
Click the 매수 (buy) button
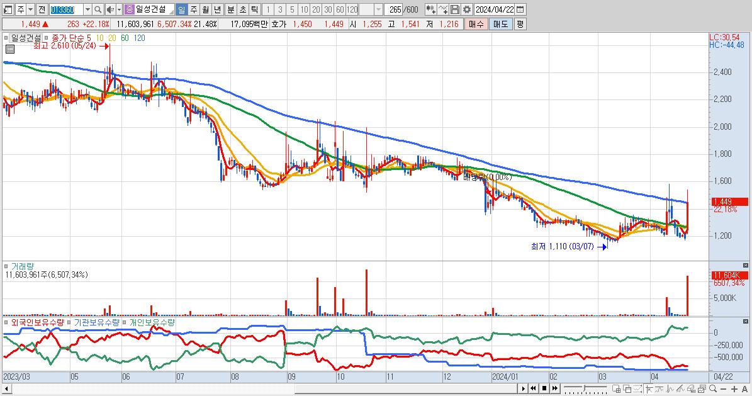476,24
